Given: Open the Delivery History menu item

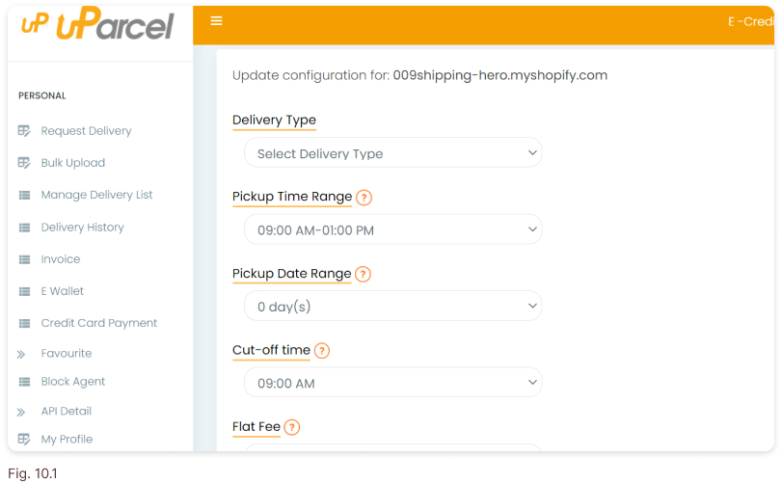Looking at the screenshot, I should (x=82, y=228).
